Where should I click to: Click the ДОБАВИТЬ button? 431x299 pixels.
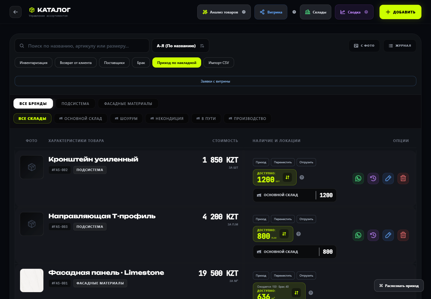pyautogui.click(x=400, y=12)
